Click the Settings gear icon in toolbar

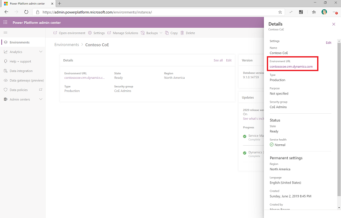point(90,33)
